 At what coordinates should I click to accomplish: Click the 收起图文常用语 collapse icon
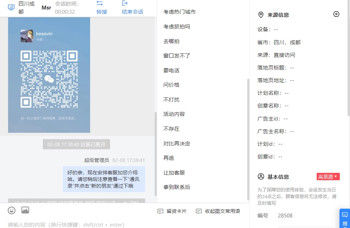pos(198,211)
